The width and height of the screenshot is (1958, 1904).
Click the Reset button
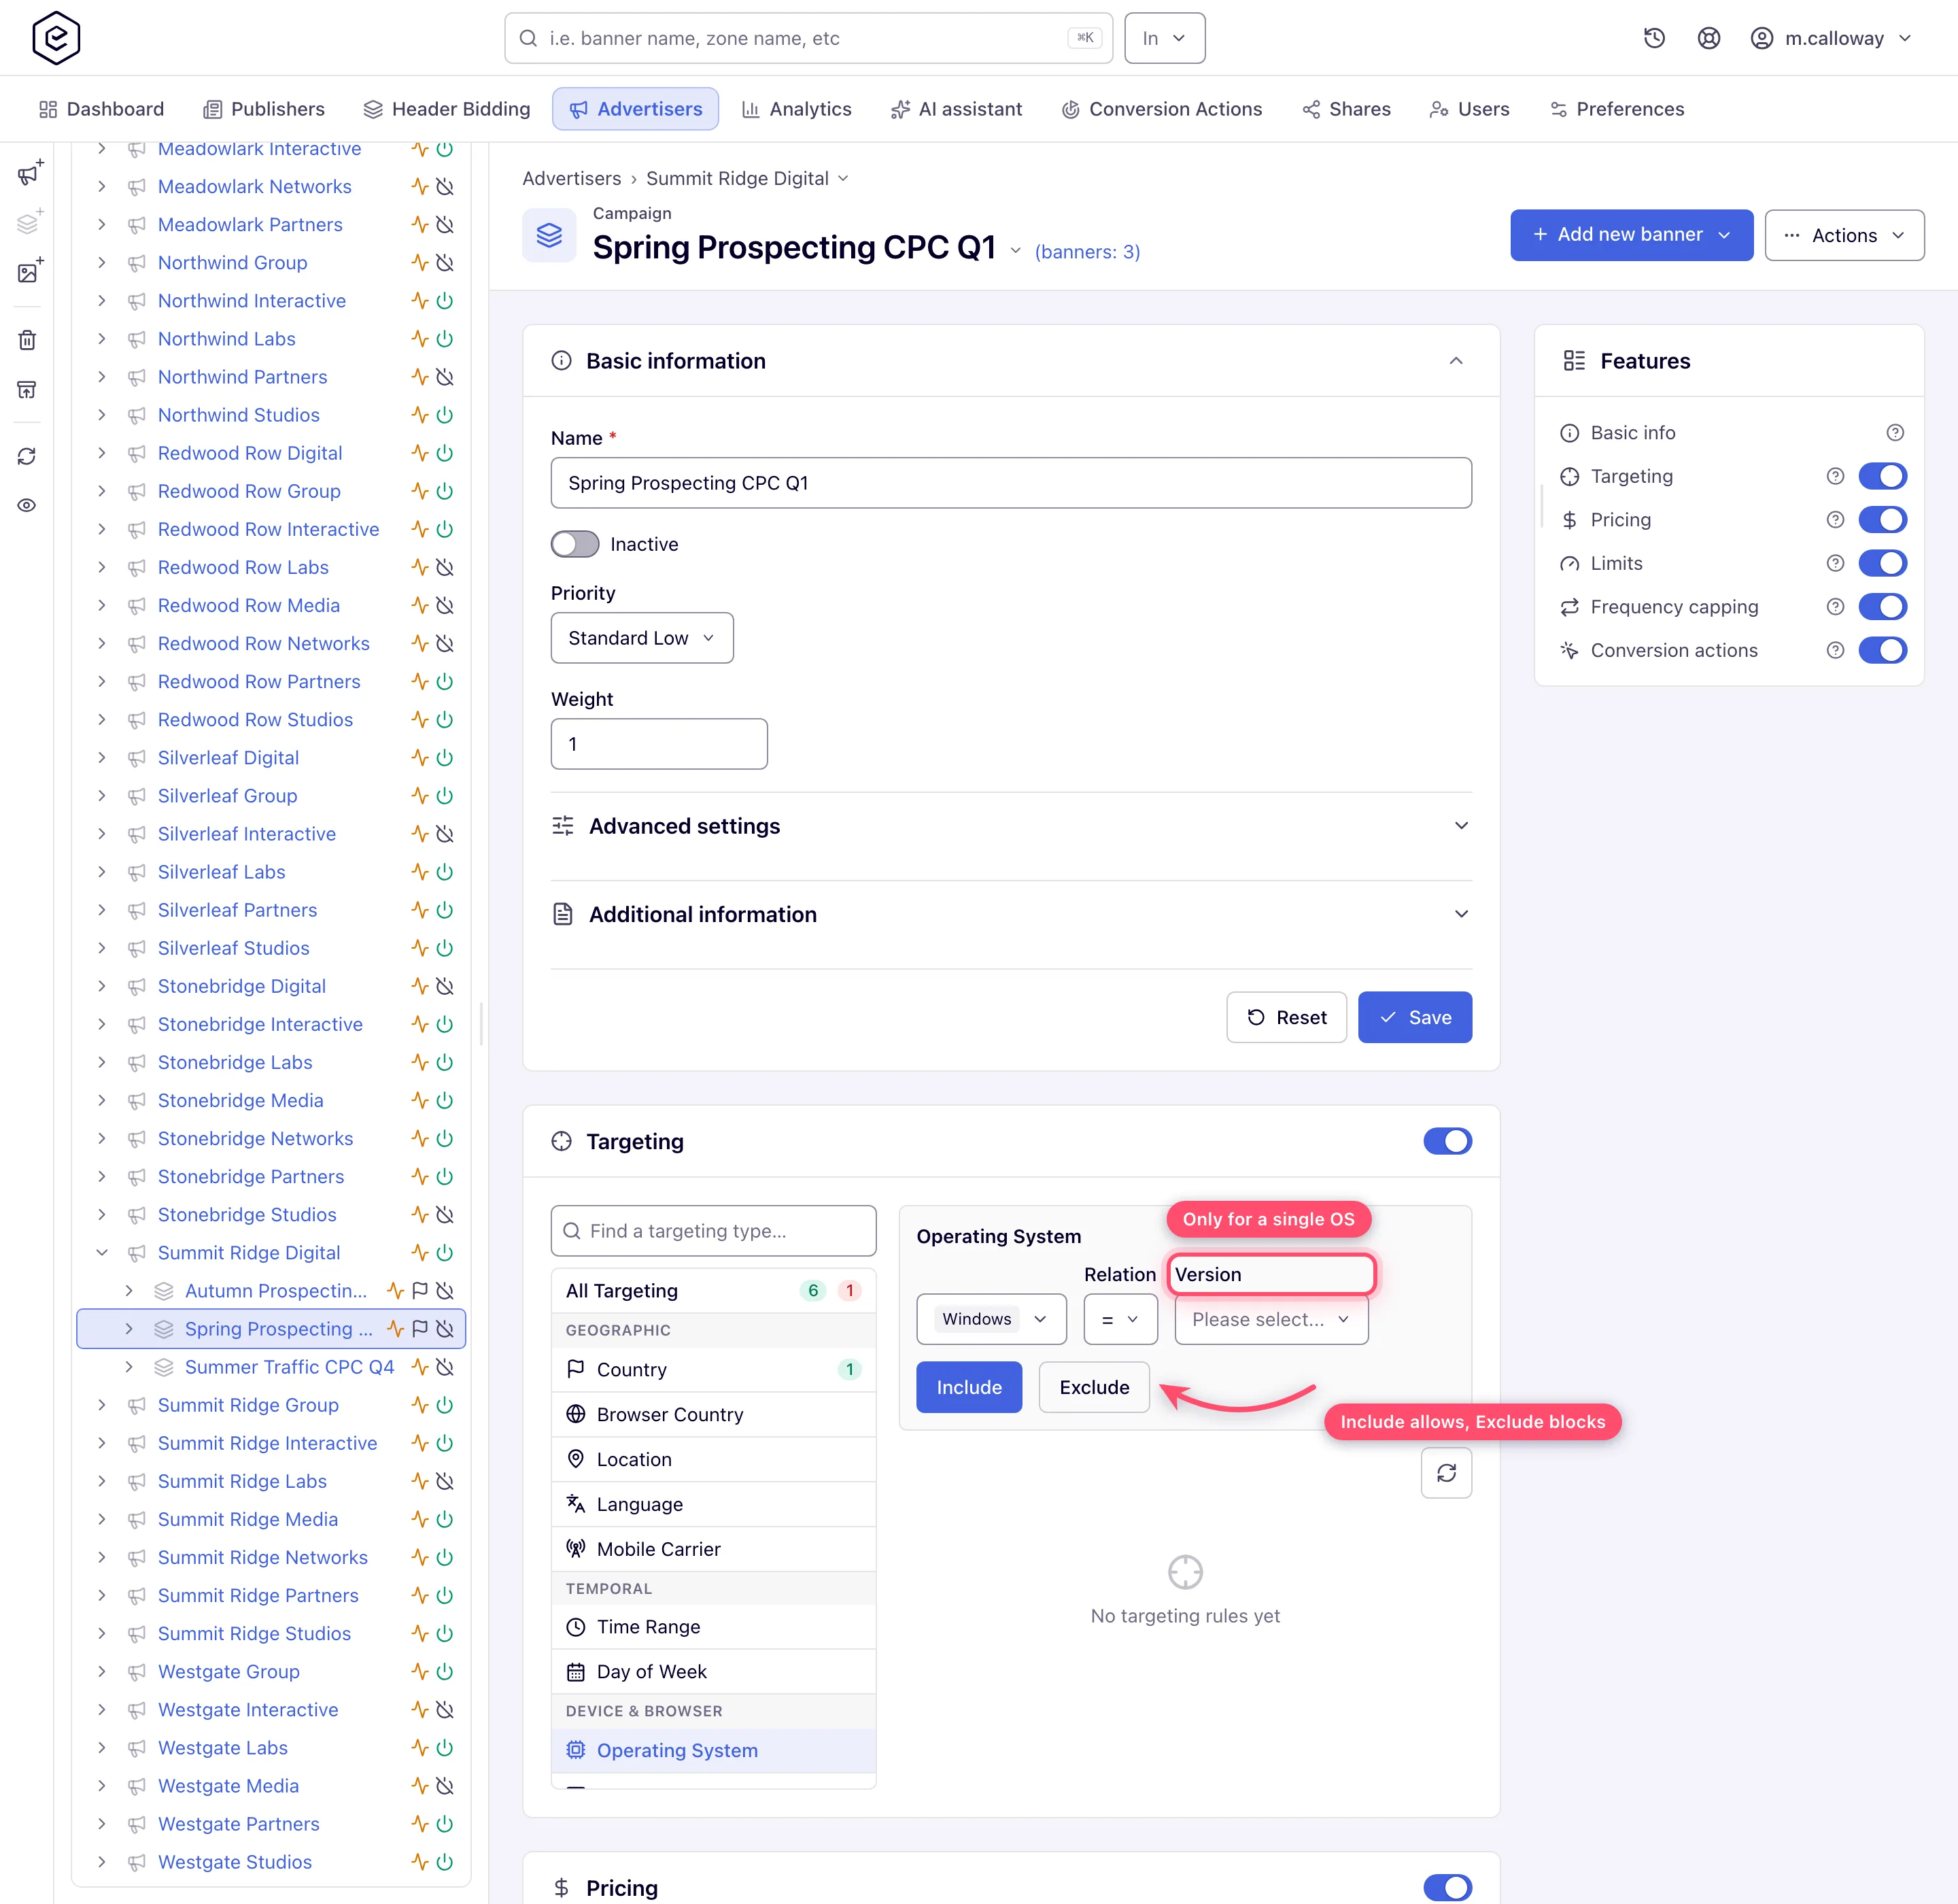coord(1286,1017)
